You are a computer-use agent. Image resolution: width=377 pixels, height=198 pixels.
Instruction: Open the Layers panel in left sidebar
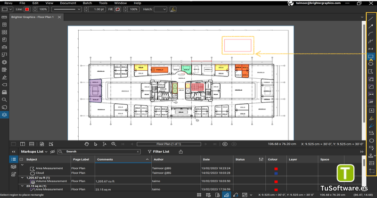[4, 115]
